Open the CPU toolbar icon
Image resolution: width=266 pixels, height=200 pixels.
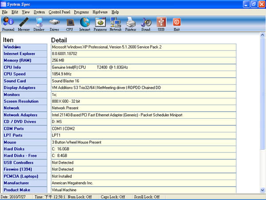point(70,24)
